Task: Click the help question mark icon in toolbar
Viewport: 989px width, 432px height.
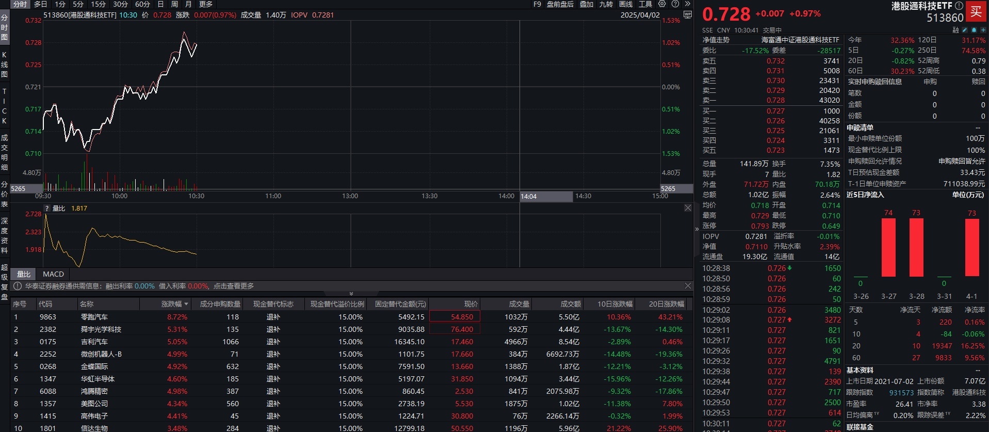Action: click(675, 4)
